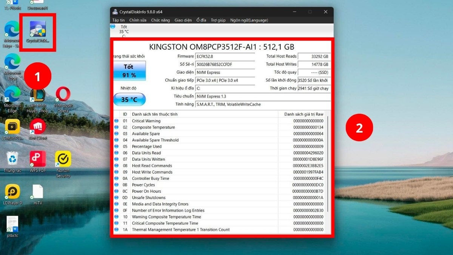Open Trình duyệt Opera desktop icon
This screenshot has height=255, width=453.
(x=63, y=100)
